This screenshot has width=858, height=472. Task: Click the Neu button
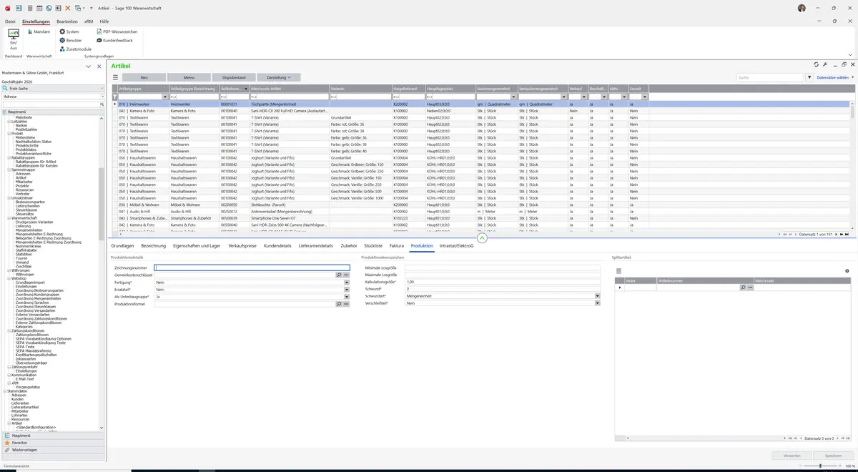click(x=144, y=77)
